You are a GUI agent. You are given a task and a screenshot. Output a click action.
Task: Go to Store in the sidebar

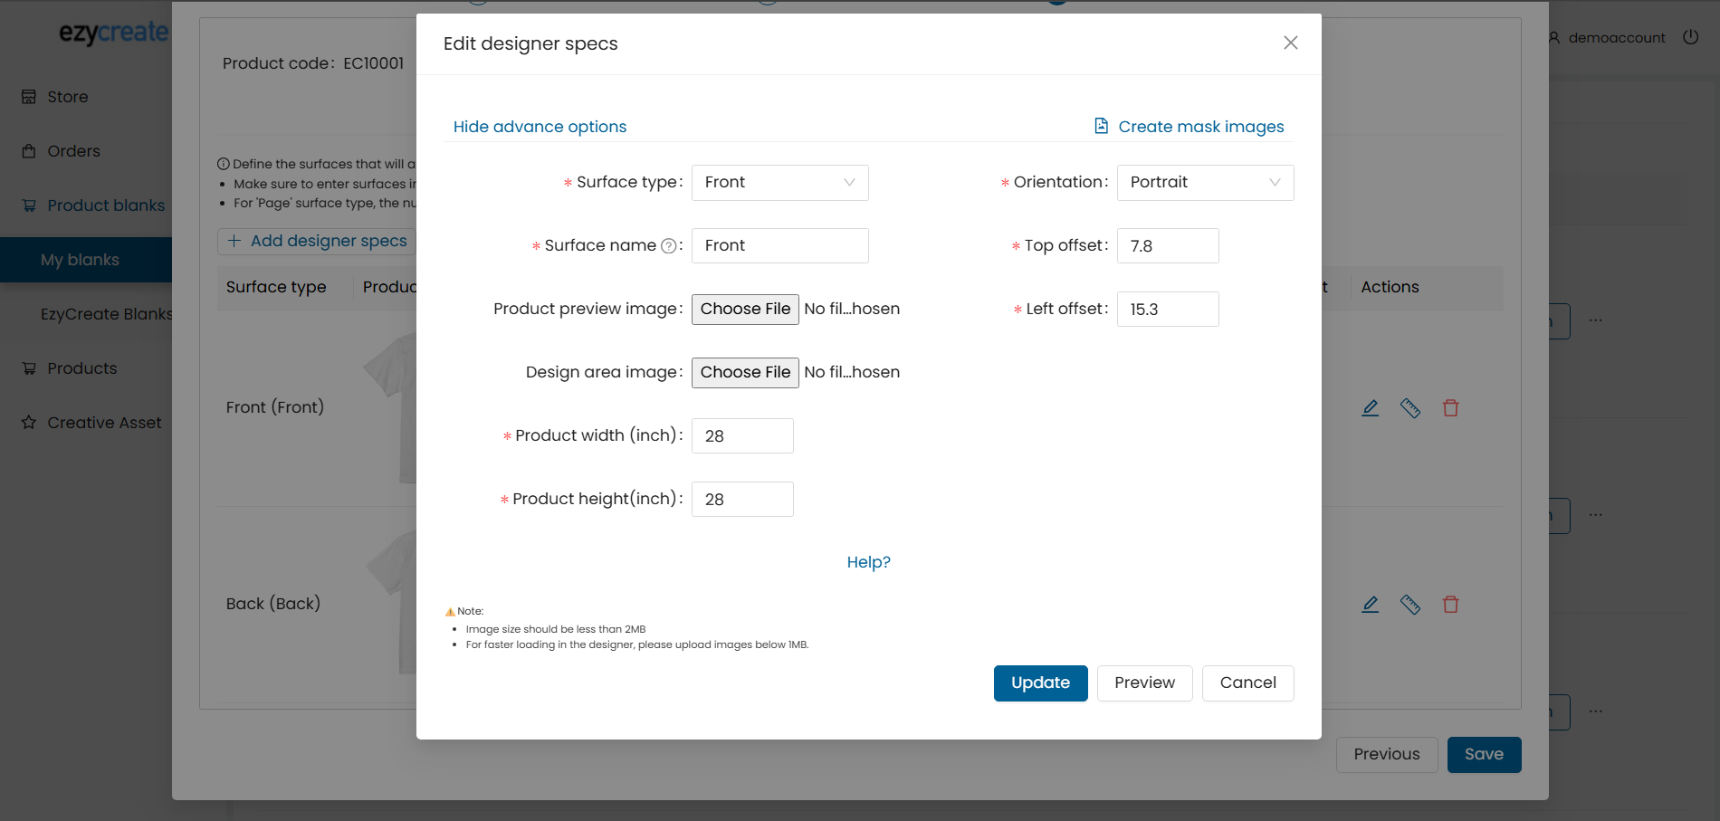67,97
